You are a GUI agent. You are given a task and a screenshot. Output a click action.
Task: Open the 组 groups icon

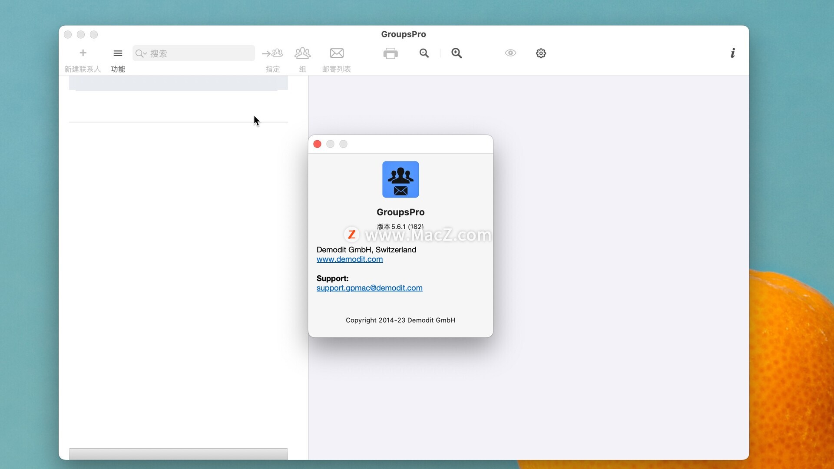coord(303,53)
